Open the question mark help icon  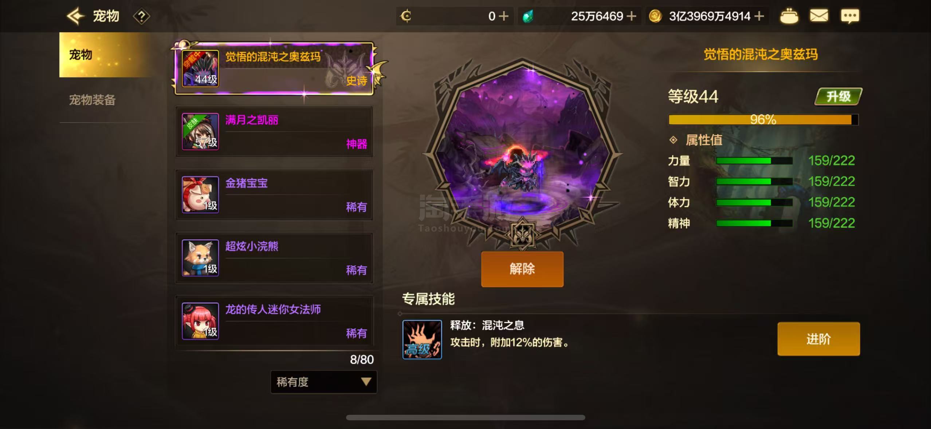click(141, 16)
